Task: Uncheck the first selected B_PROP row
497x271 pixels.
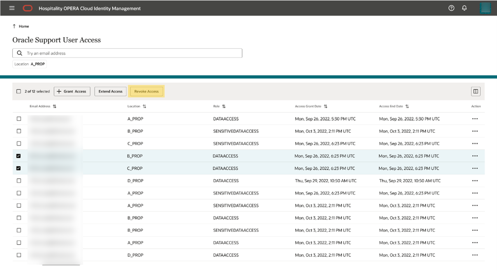Action: [x=19, y=156]
